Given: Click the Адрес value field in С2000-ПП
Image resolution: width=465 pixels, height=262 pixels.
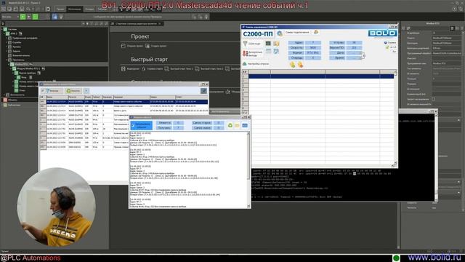Looking at the screenshot, I should (x=313, y=42).
